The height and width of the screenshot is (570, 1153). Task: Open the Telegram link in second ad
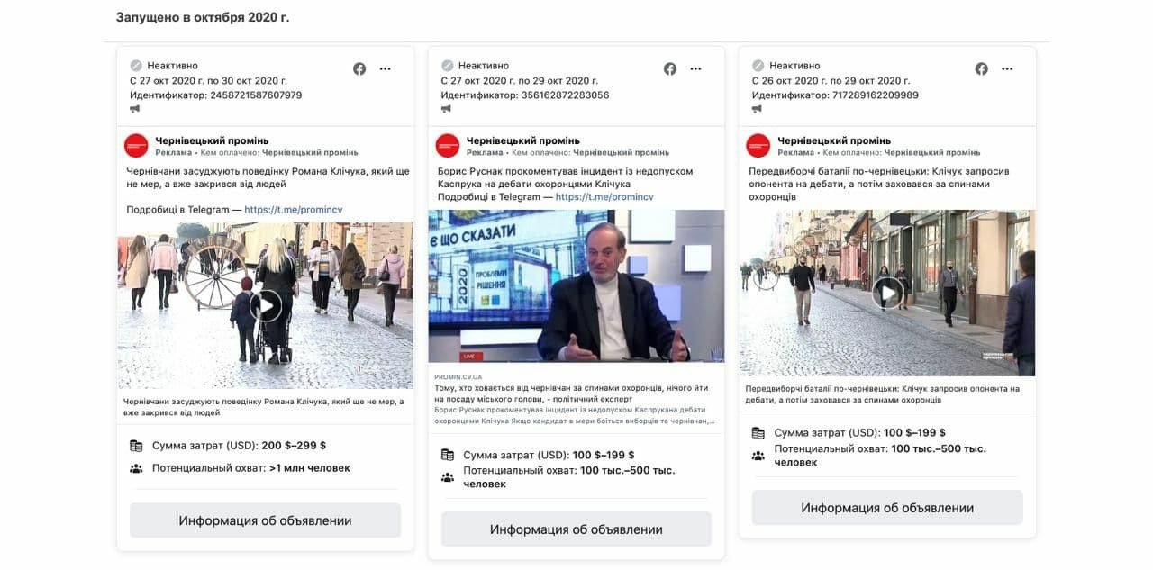(604, 196)
